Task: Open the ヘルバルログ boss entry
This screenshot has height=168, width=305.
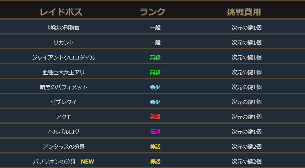Action: 64,132
